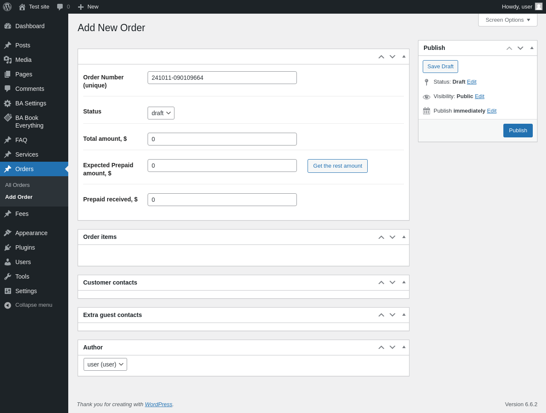Open the comments bubble icon in admin bar

click(x=60, y=7)
